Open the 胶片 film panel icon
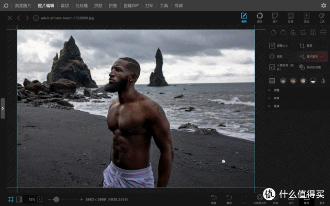Image resolution: width=330 pixels, height=206 pixels. coord(275,18)
